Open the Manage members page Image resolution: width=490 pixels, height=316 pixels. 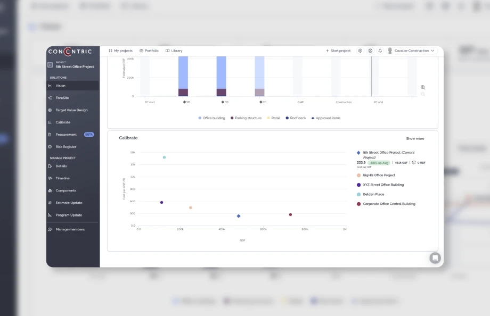tap(70, 229)
